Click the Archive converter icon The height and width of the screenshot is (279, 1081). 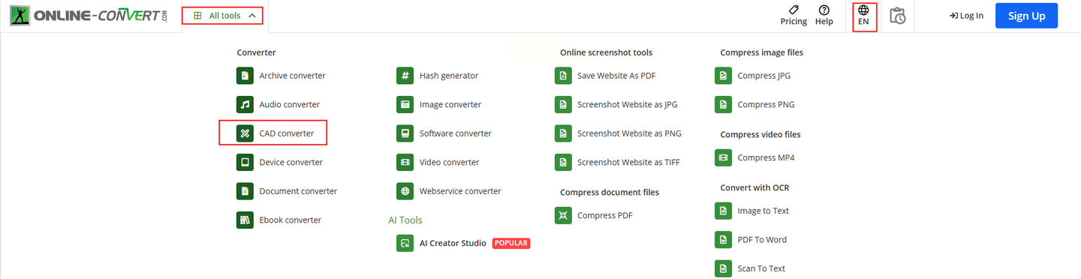click(245, 76)
